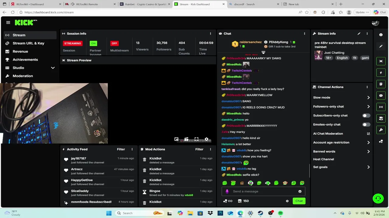389x218 pixels.
Task: Click in the Send a message field
Action: point(263,191)
